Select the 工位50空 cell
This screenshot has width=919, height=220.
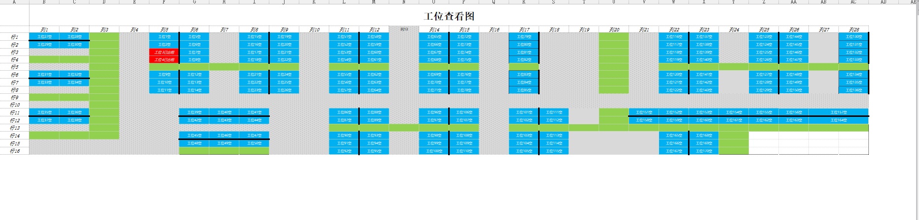[254, 143]
